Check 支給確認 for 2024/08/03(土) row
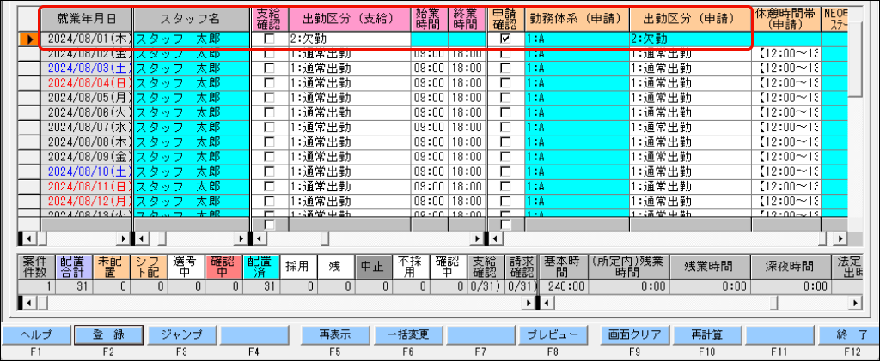 [269, 69]
